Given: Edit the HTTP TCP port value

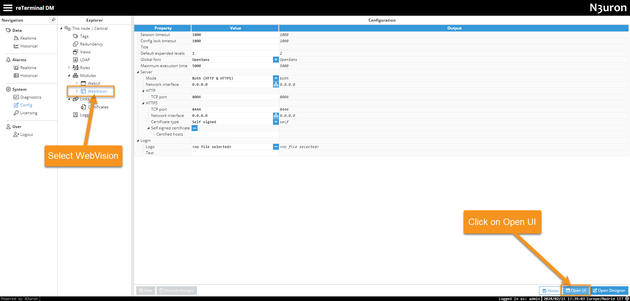Looking at the screenshot, I should (x=235, y=97).
